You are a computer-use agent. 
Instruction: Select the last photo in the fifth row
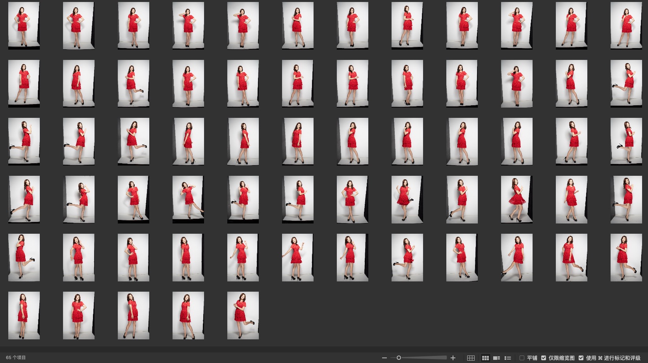[626, 257]
